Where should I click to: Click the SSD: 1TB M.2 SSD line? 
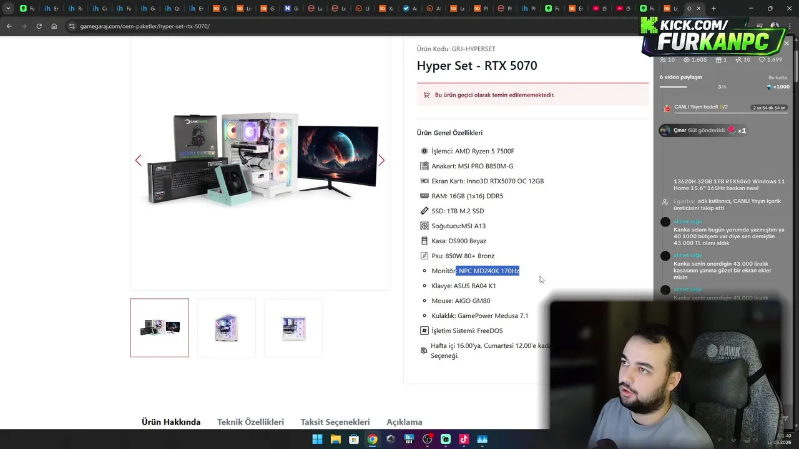coord(458,211)
